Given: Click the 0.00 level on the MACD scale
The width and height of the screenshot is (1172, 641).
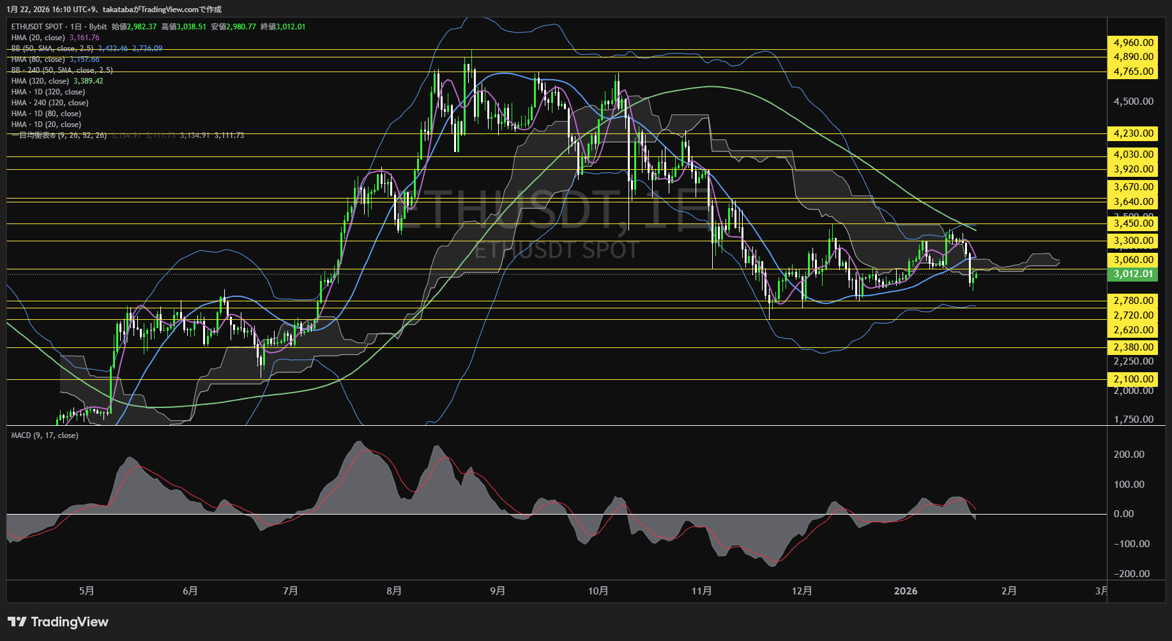Looking at the screenshot, I should click(1123, 514).
